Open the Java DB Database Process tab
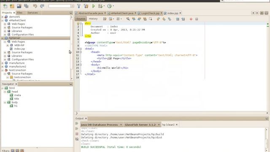The image size is (270, 152). tap(100, 125)
